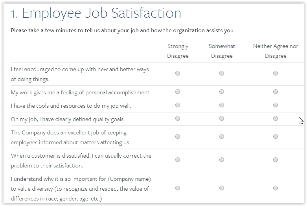Viewport: 307px width, 206px height.
Task: Choose Somewhat Disagree for new and better ways
Action: coord(222,73)
